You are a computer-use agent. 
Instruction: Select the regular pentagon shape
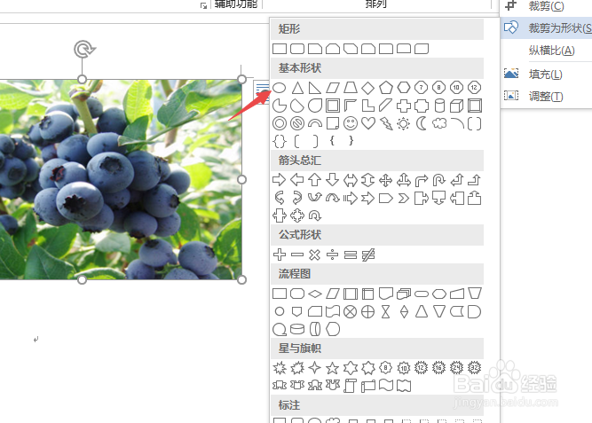tap(386, 88)
